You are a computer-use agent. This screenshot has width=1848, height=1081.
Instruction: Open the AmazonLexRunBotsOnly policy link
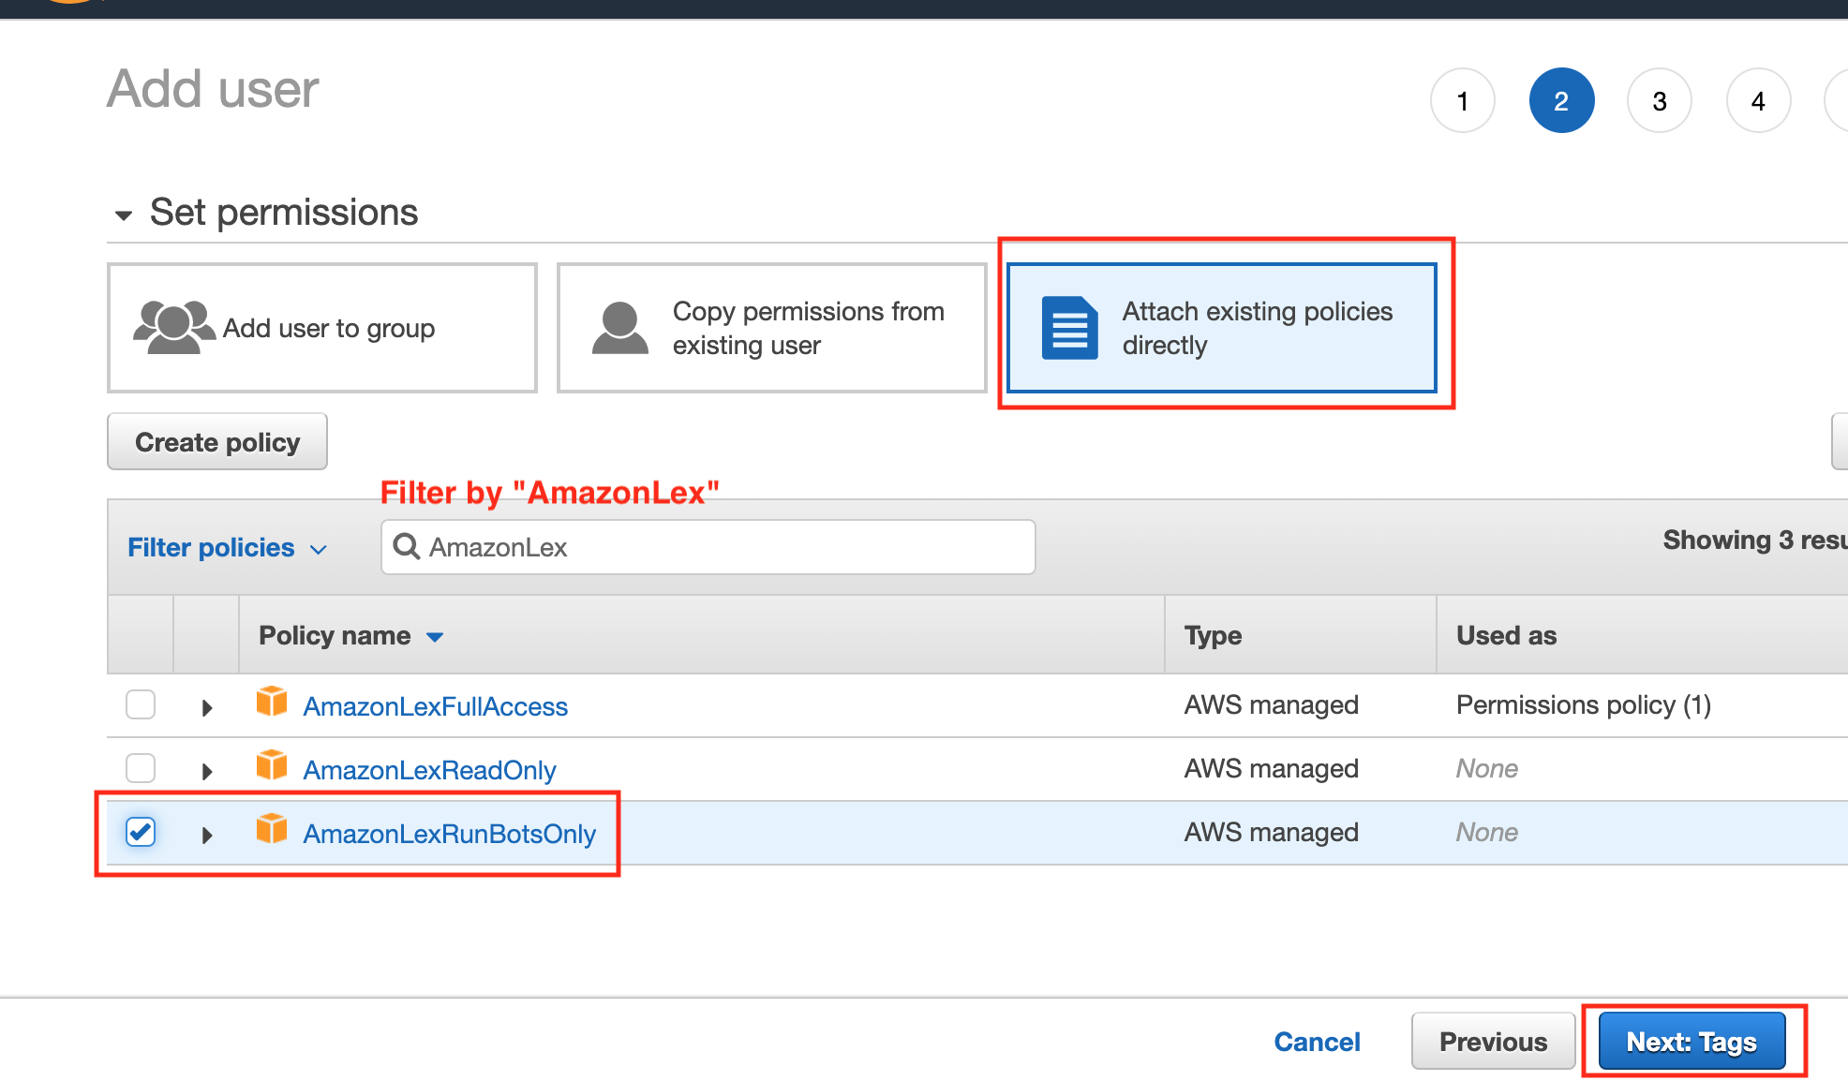pos(449,834)
